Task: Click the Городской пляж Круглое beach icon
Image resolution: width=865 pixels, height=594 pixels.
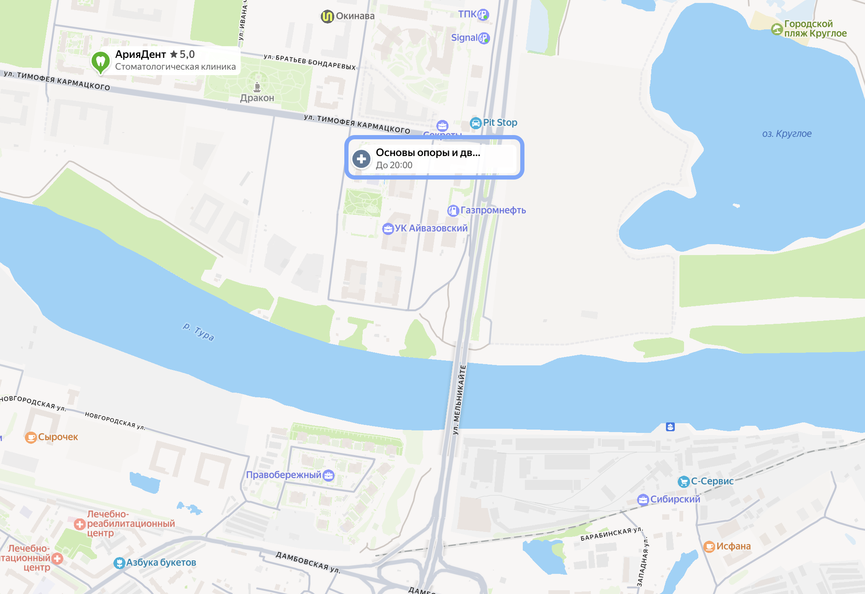Action: [777, 29]
